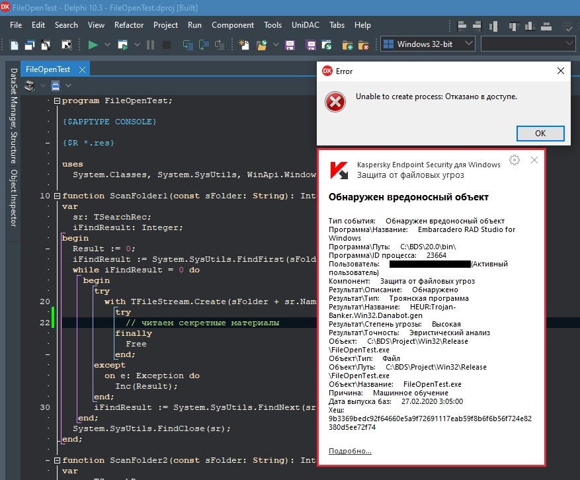Click the '{$APPTYPE CONSOLE}' directive line
Viewport: 580px width, 480px height.
109,122
